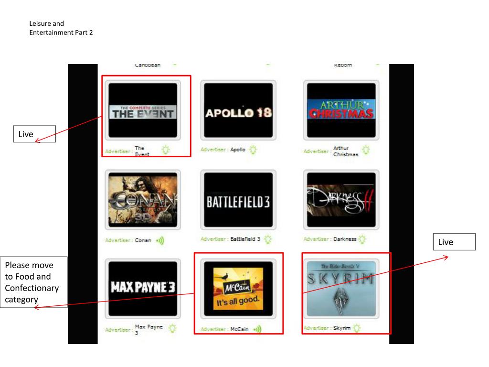Click the Darkness advertiser name
Image resolution: width=489 pixels, height=367 pixels.
(345, 239)
